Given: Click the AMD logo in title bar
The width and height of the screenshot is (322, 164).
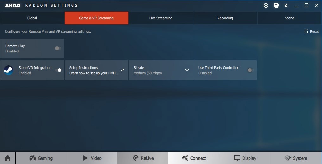Looking at the screenshot, I should click(x=13, y=5).
